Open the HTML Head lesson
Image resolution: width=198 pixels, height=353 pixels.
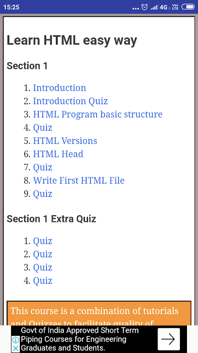(x=58, y=154)
